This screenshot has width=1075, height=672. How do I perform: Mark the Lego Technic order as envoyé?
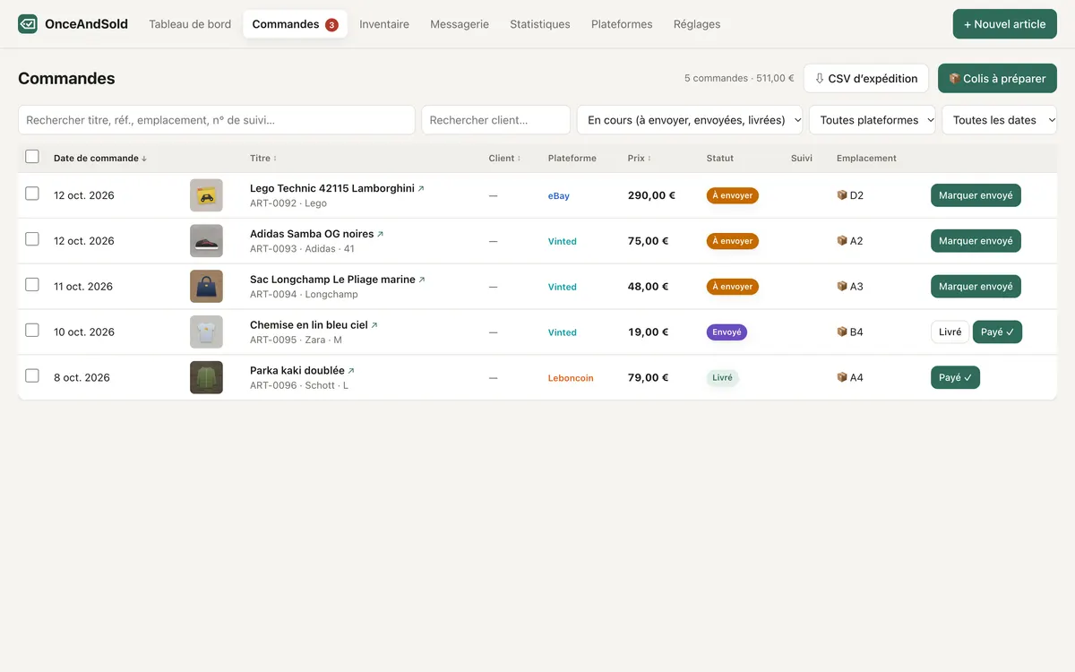click(976, 195)
